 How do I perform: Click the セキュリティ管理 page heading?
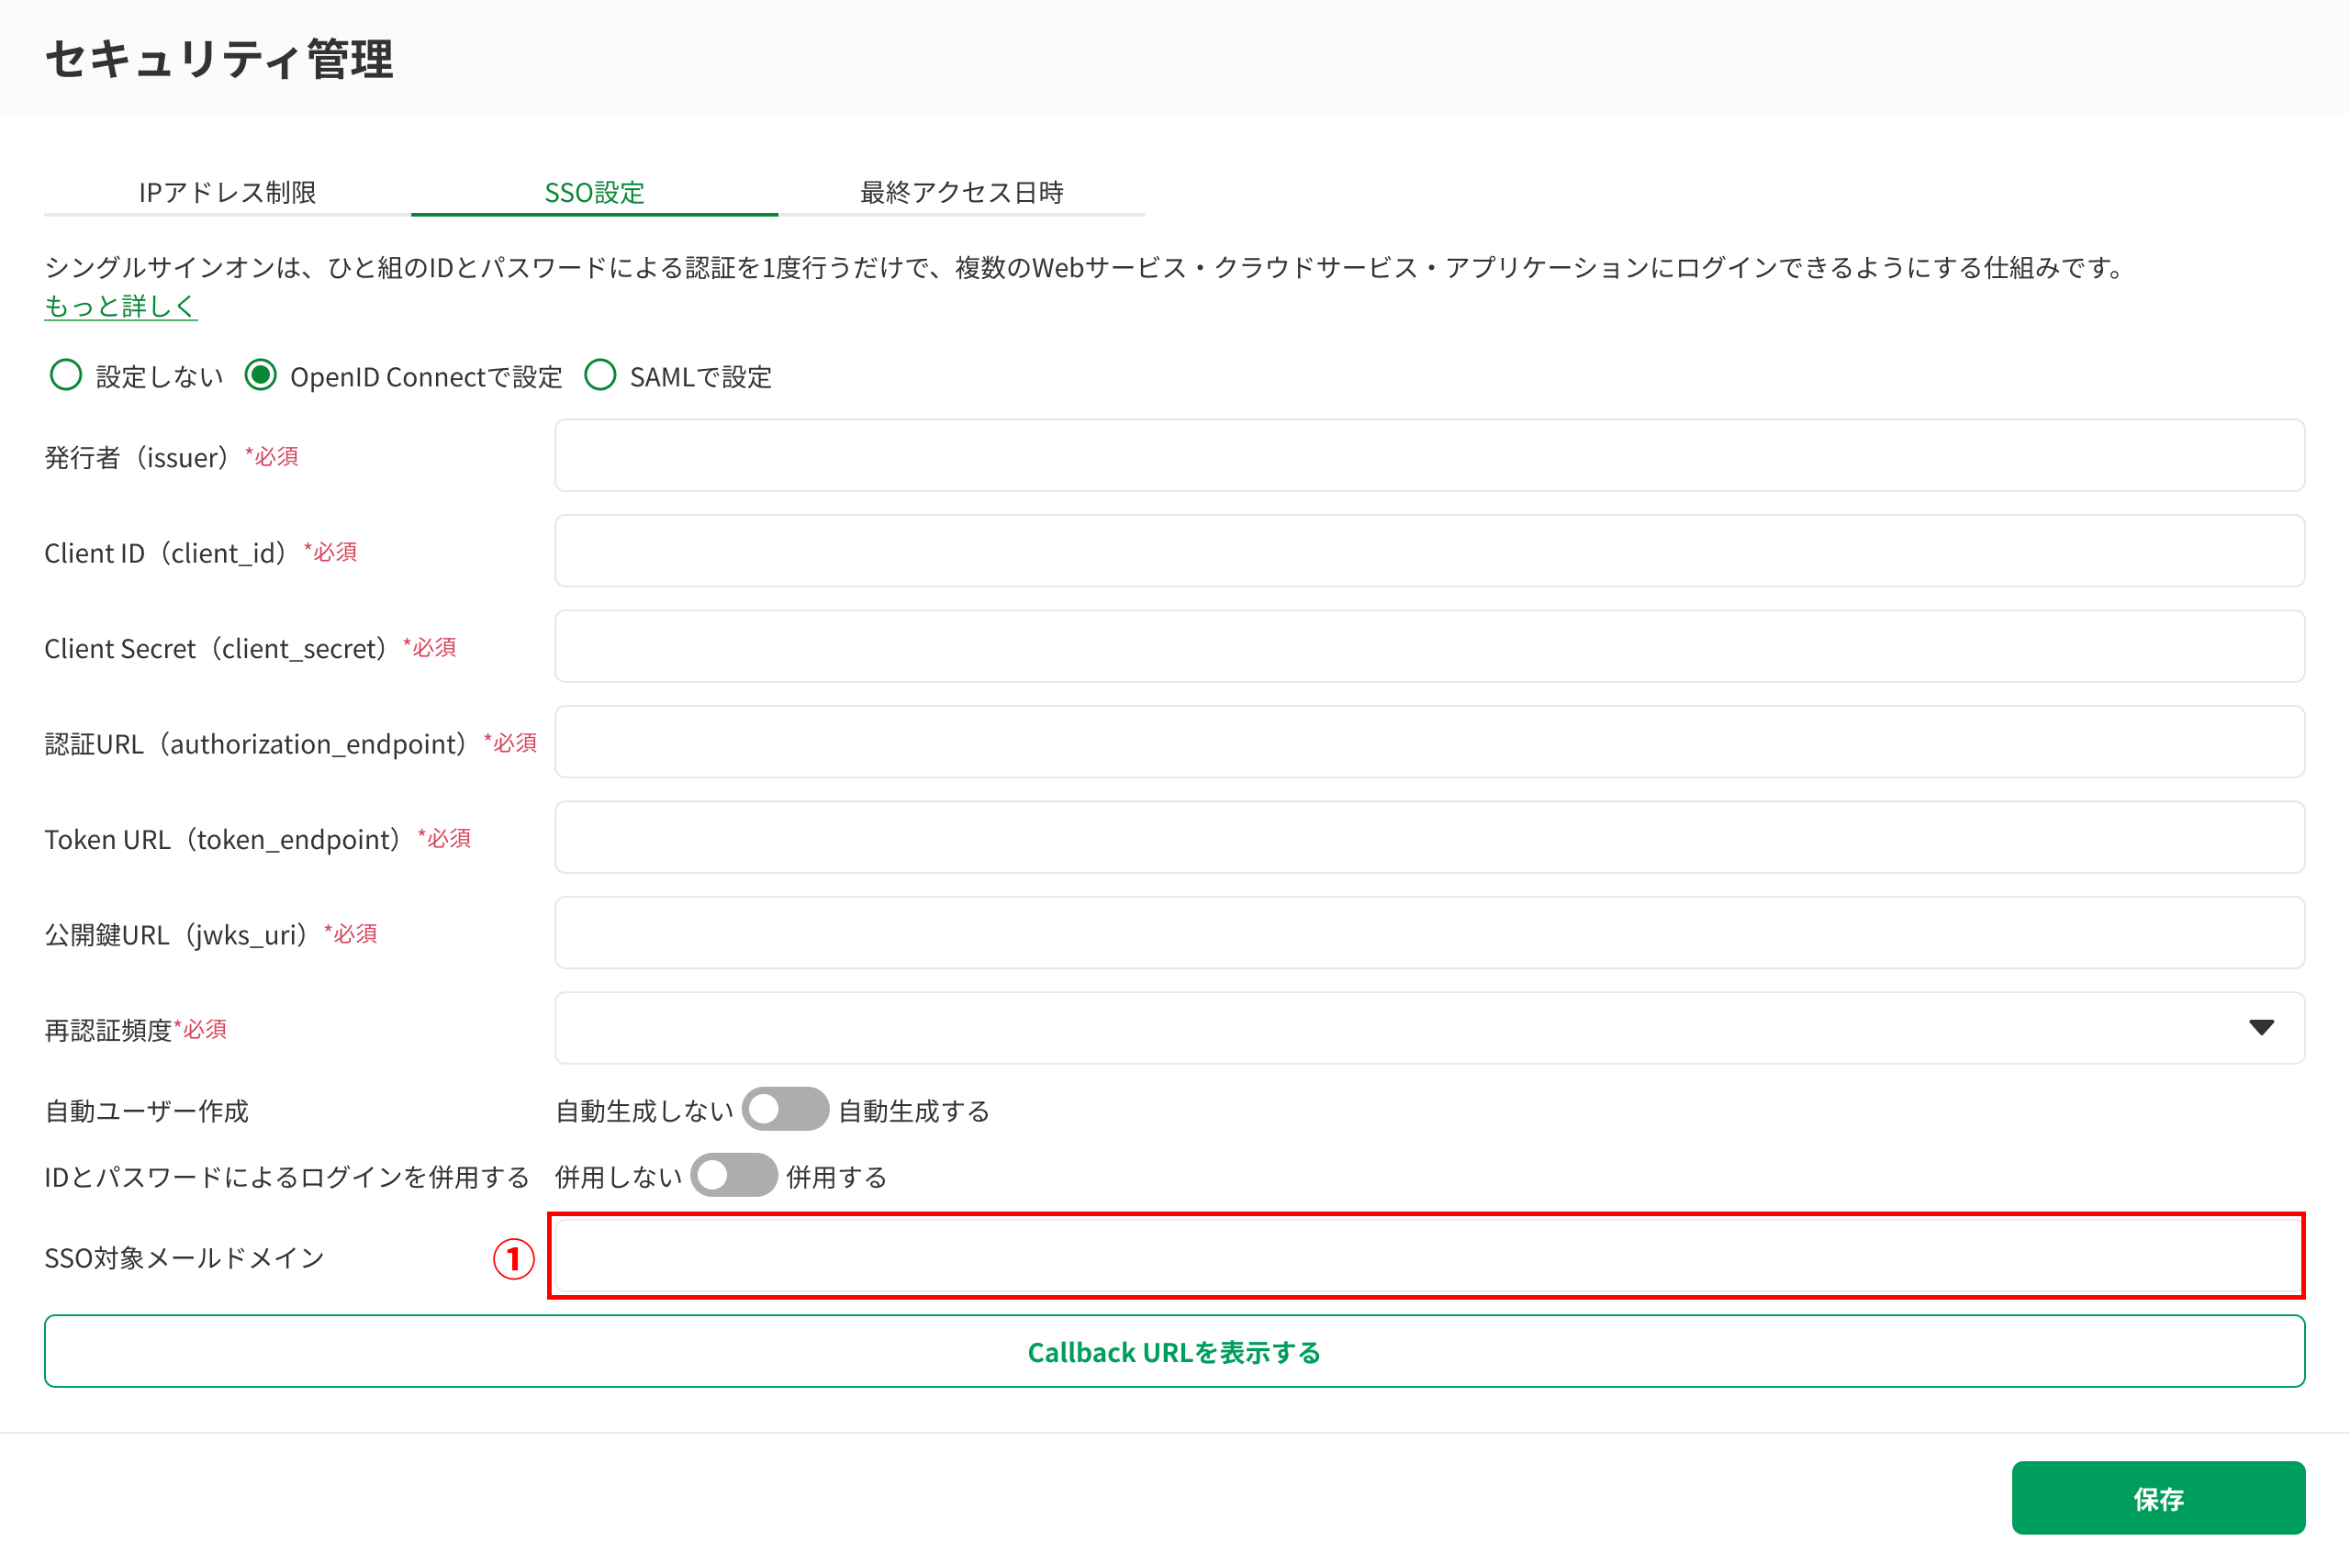coord(219,59)
